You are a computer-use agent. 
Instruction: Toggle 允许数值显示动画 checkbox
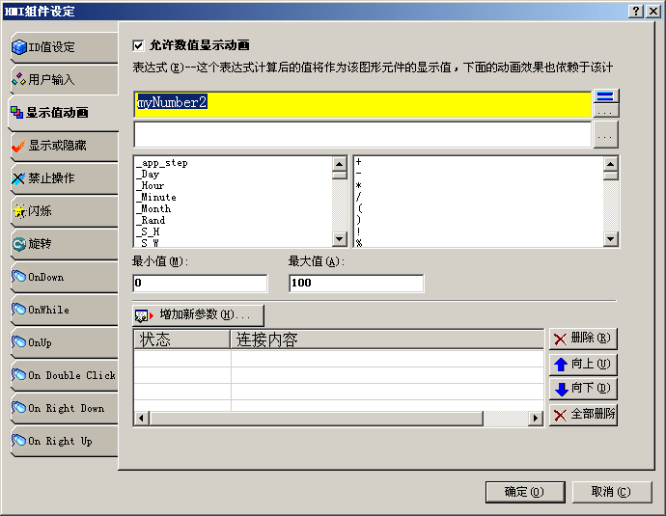pos(138,45)
